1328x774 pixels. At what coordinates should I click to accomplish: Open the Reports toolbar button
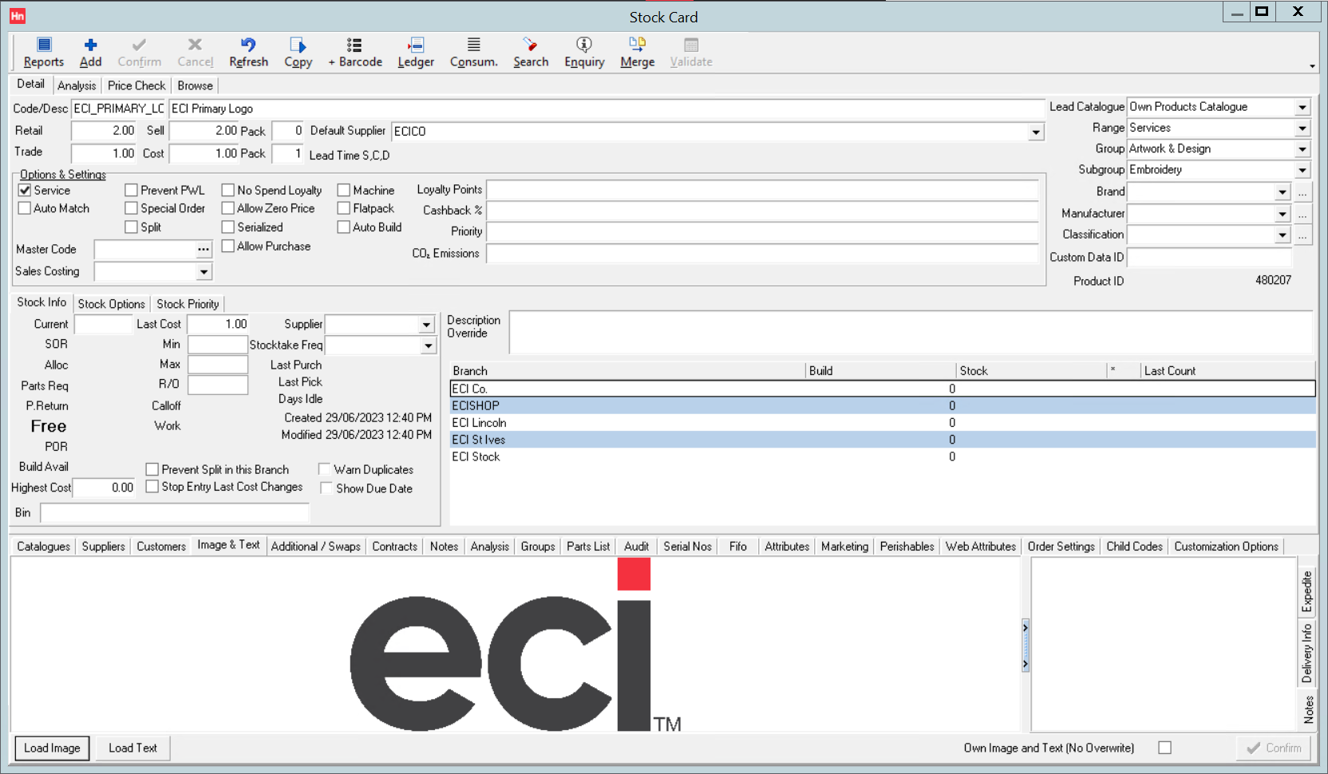point(44,53)
